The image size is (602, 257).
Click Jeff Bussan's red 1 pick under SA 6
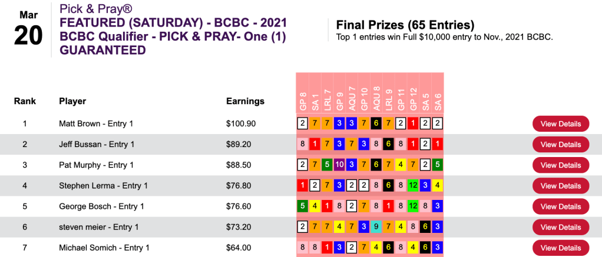438,145
